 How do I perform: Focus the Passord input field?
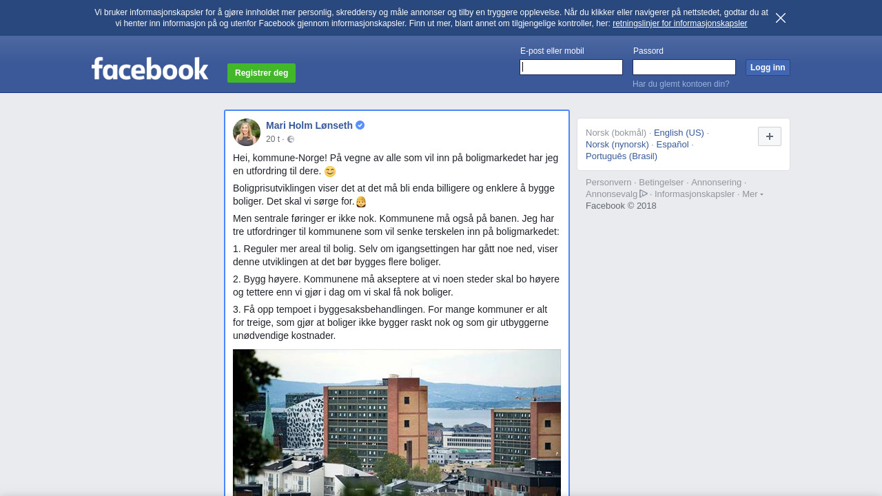pyautogui.click(x=684, y=67)
